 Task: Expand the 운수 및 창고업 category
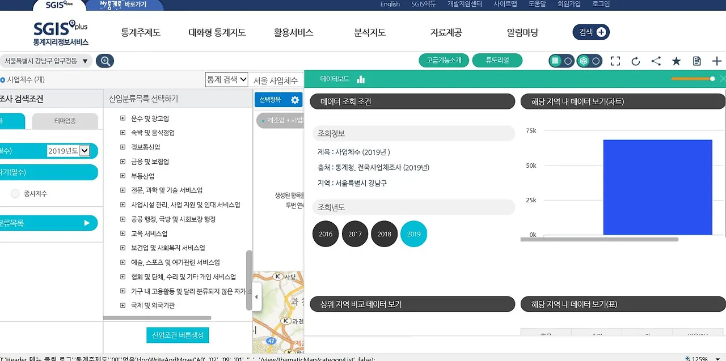(123, 118)
